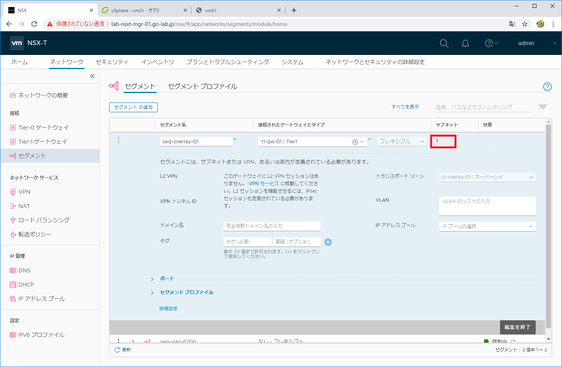This screenshot has height=367, width=562.
Task: Open IP アドレス プール in sidebar
Action: 37,299
